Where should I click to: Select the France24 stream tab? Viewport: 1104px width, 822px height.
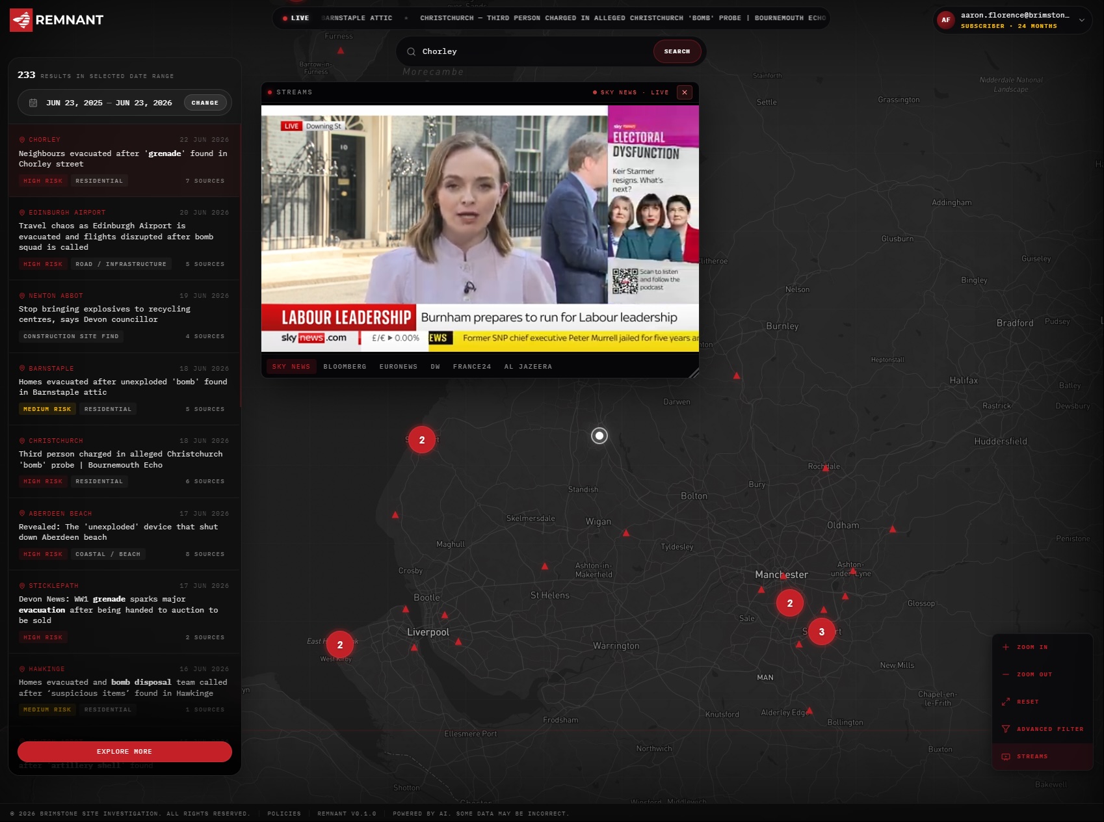(472, 367)
